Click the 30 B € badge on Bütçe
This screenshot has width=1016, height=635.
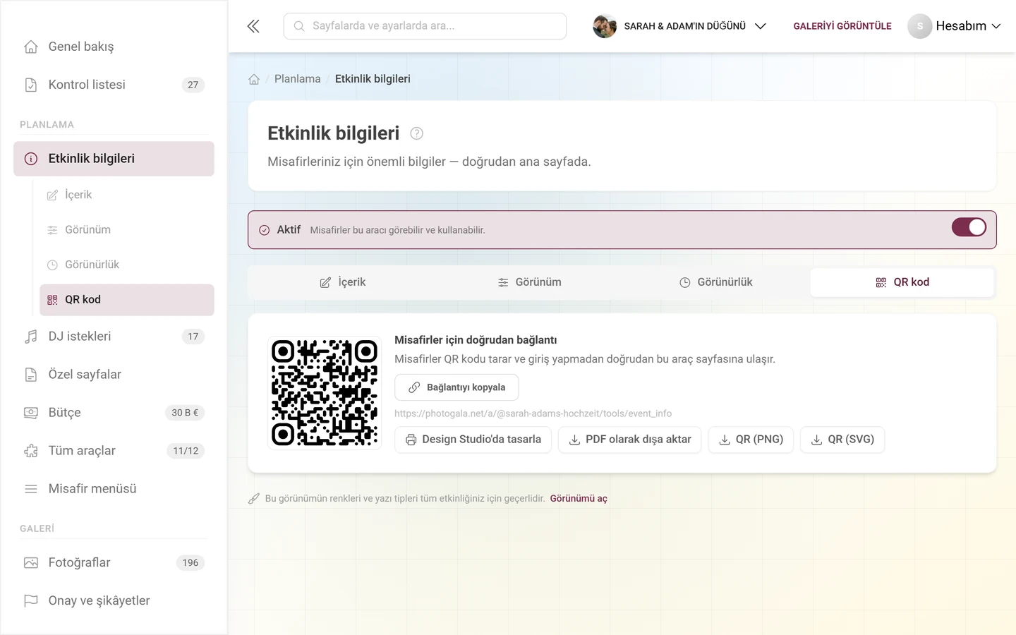[x=185, y=413]
